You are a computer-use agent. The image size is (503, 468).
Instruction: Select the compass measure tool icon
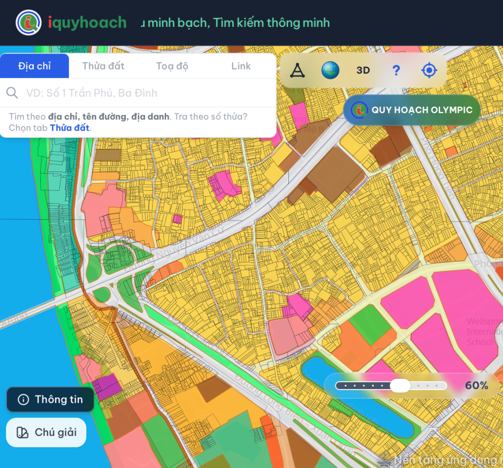click(x=297, y=70)
